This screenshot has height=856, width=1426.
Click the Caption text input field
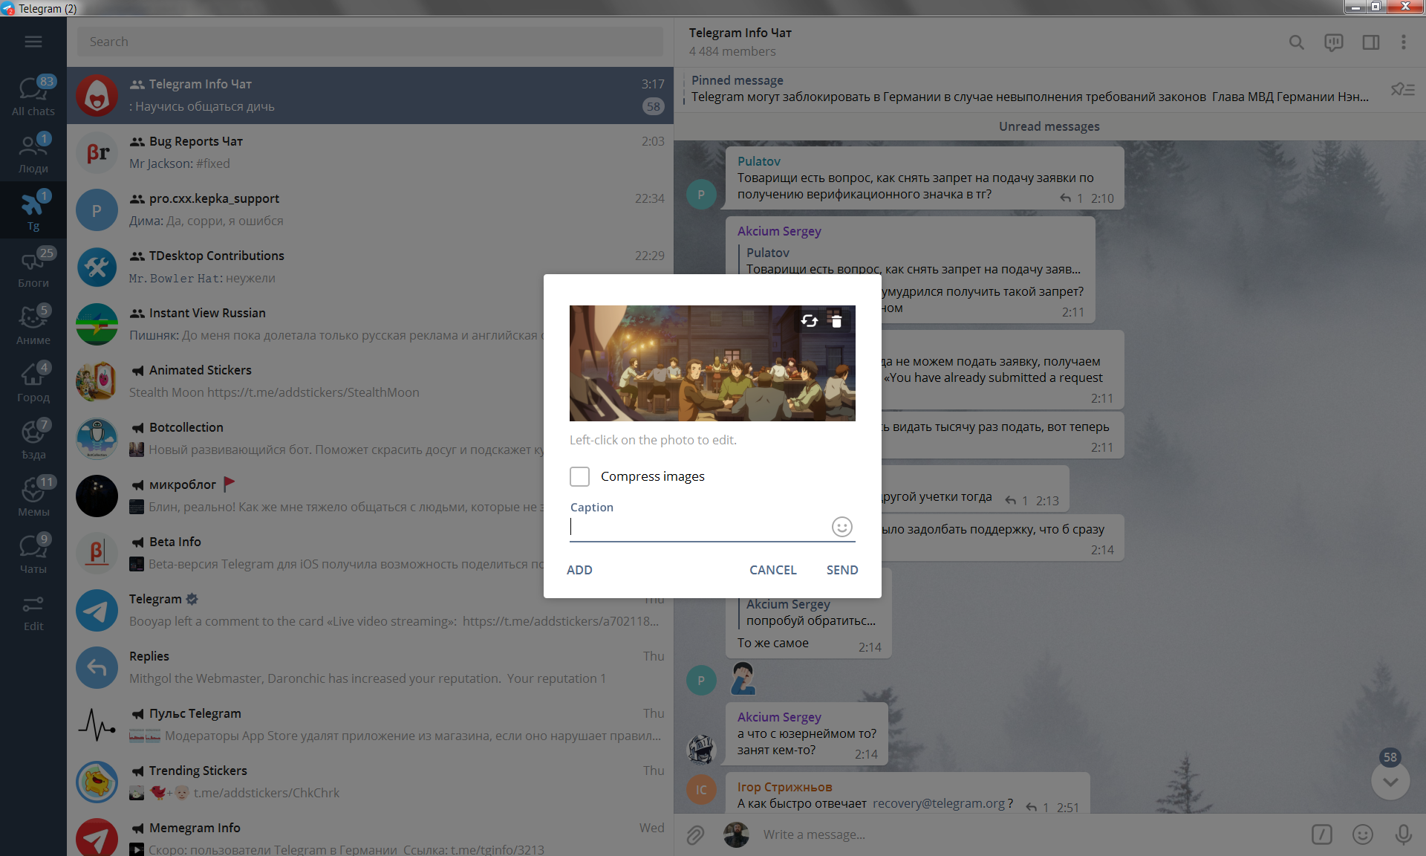pyautogui.click(x=698, y=527)
